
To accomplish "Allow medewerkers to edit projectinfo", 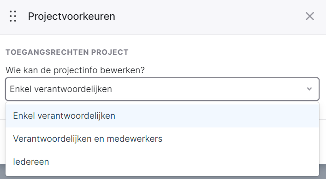I will click(x=162, y=139).
